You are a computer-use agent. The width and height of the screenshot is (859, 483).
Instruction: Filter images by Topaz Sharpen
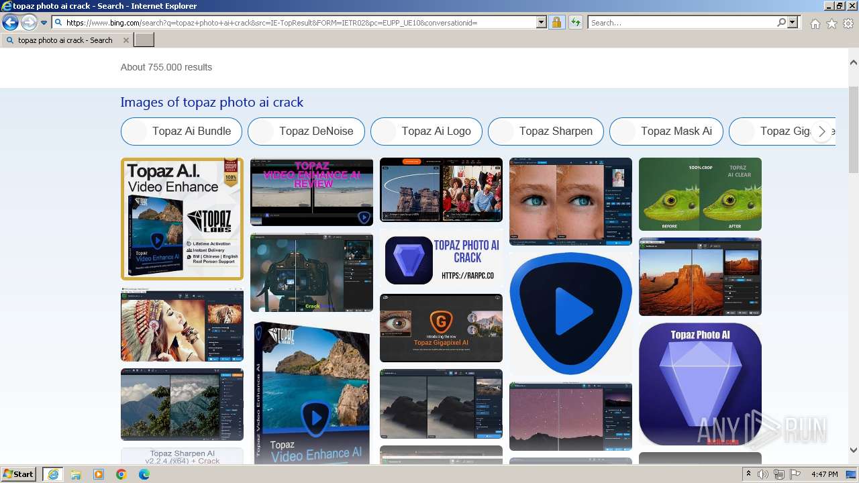point(546,131)
